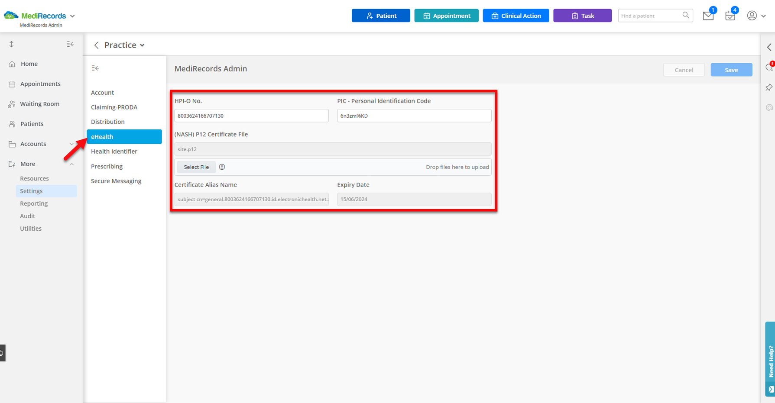The image size is (775, 403).
Task: Click the back chevron beside Practice
Action: (x=97, y=45)
